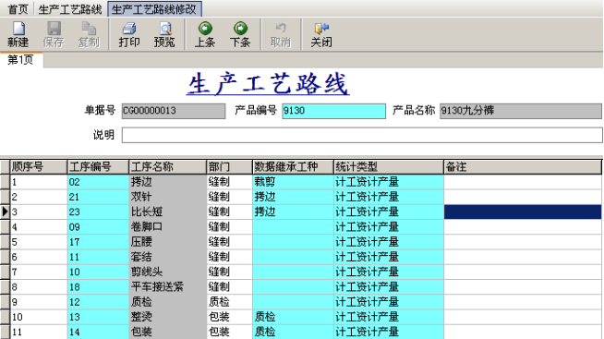This screenshot has height=339, width=604.
Task: Click 数据继承工种 cell '质检' in row 10
Action: [293, 317]
